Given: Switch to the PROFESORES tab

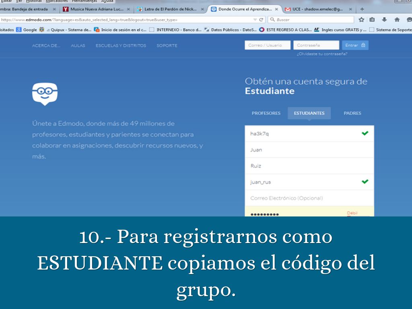Looking at the screenshot, I should (x=266, y=113).
